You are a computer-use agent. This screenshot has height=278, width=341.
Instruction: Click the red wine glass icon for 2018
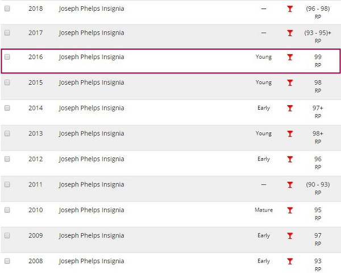[x=290, y=9]
